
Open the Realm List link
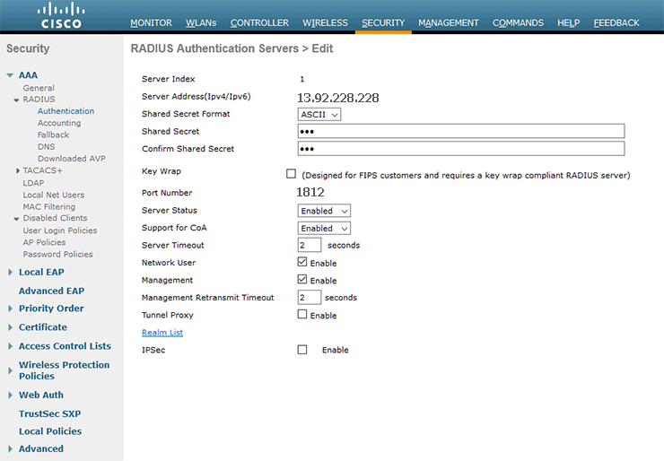(162, 333)
